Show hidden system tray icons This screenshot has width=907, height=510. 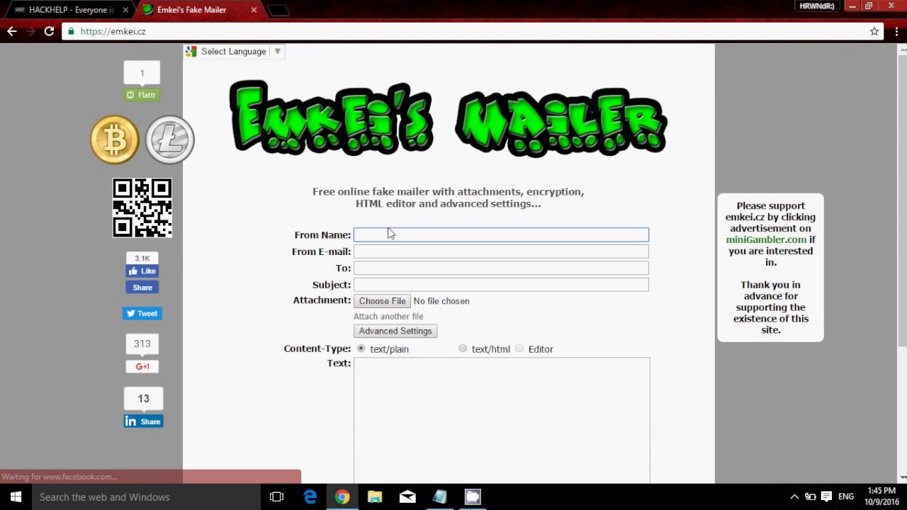[794, 497]
